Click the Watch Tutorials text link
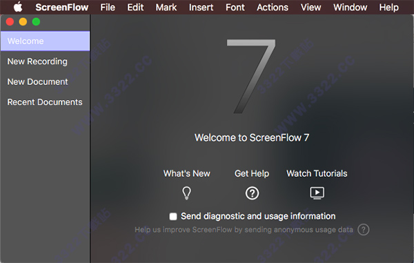 [317, 173]
